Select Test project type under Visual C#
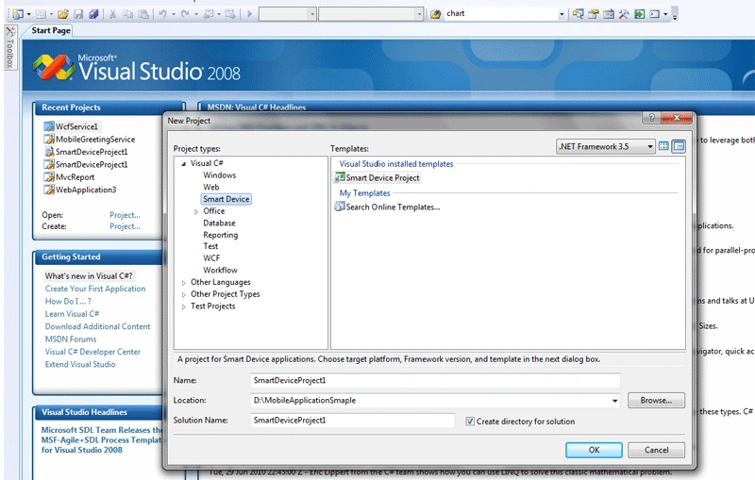 (210, 246)
